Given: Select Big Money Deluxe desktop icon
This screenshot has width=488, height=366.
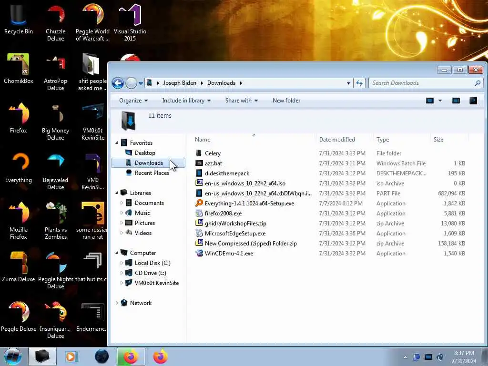Looking at the screenshot, I should click(x=55, y=122).
